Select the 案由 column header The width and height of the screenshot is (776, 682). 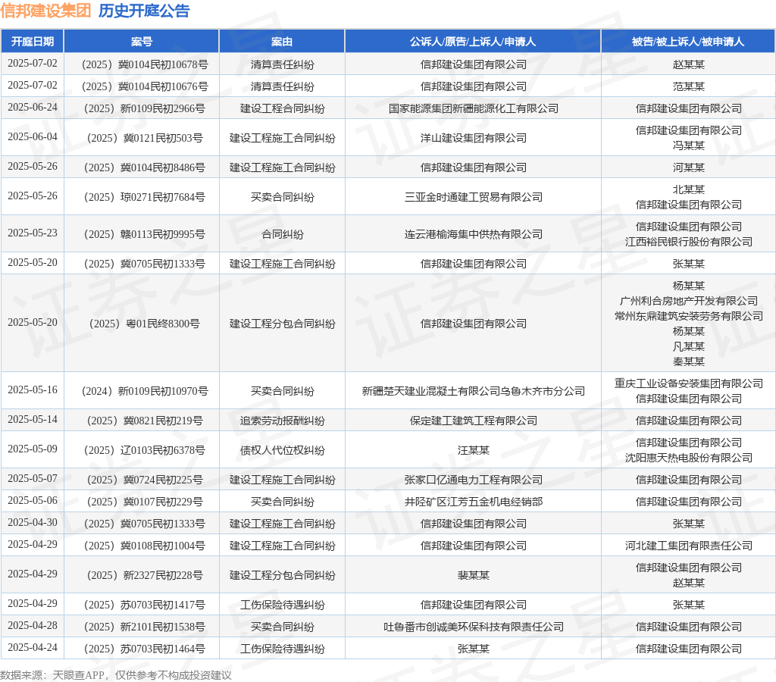[x=282, y=42]
